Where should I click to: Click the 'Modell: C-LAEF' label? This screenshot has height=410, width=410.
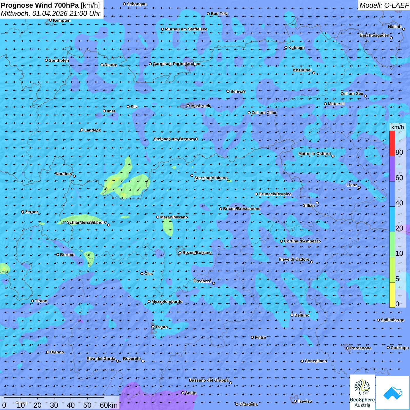coord(384,5)
